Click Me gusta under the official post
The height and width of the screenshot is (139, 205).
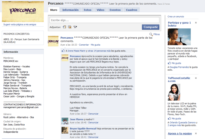(95, 45)
